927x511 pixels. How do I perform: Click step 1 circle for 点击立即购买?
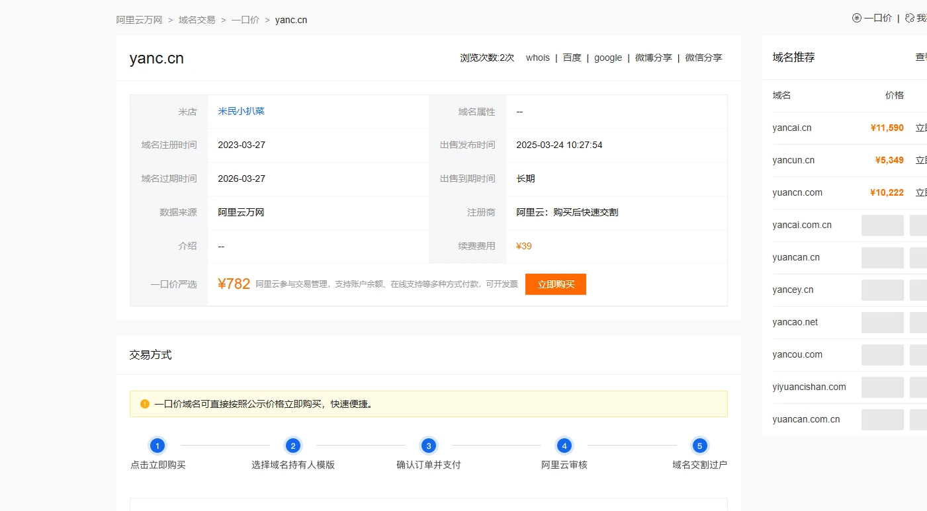point(157,446)
